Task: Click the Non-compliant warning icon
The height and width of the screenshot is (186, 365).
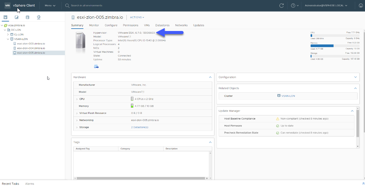Action: (x=277, y=119)
